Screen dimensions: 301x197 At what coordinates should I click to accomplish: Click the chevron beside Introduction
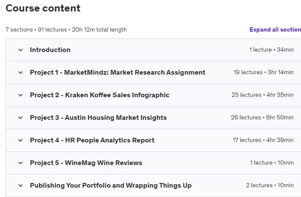pyautogui.click(x=20, y=50)
